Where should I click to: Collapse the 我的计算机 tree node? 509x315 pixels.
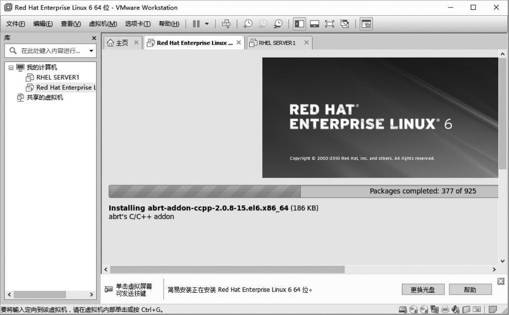click(x=11, y=67)
